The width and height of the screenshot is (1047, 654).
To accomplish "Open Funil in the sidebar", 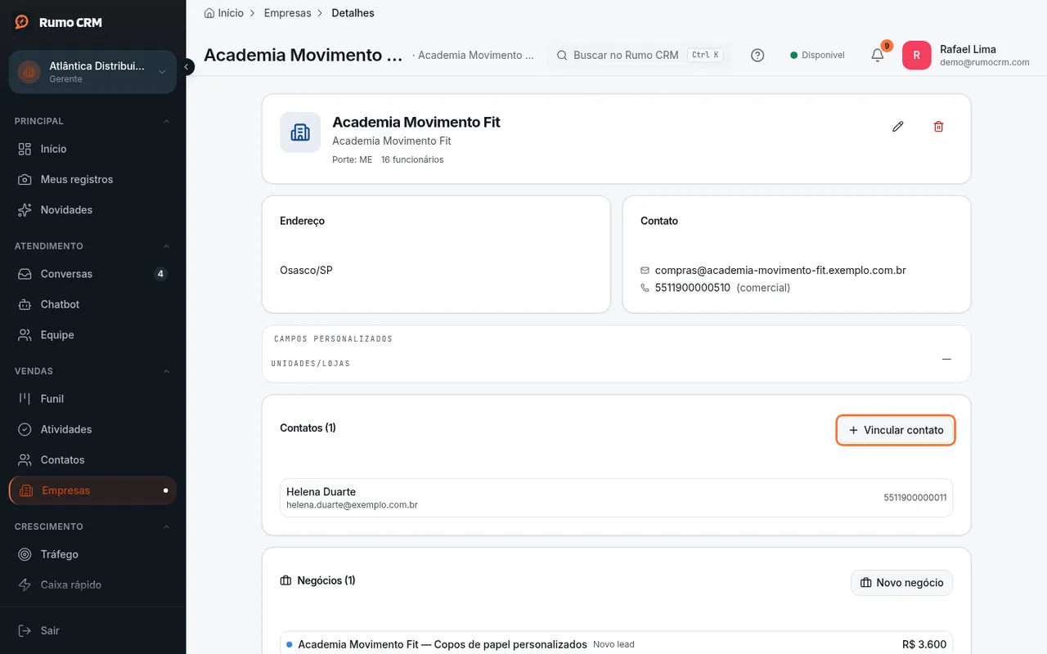I will pyautogui.click(x=92, y=399).
